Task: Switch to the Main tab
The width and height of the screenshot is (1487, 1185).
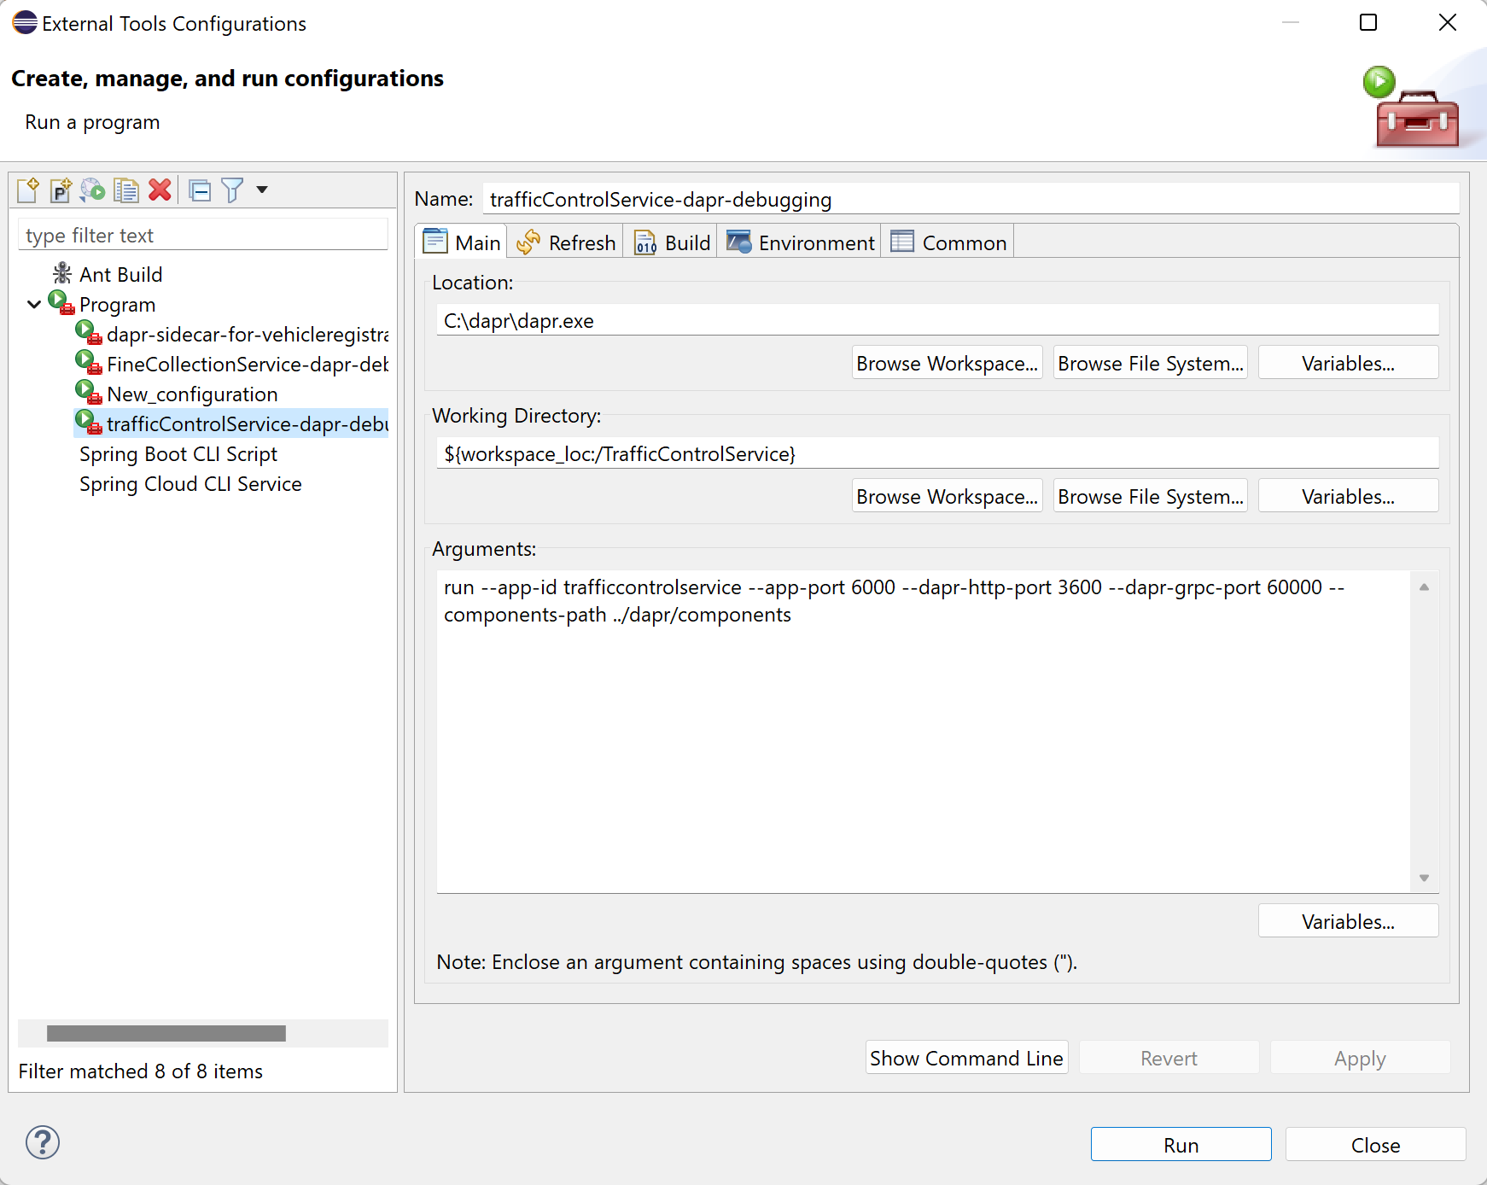Action: (462, 242)
